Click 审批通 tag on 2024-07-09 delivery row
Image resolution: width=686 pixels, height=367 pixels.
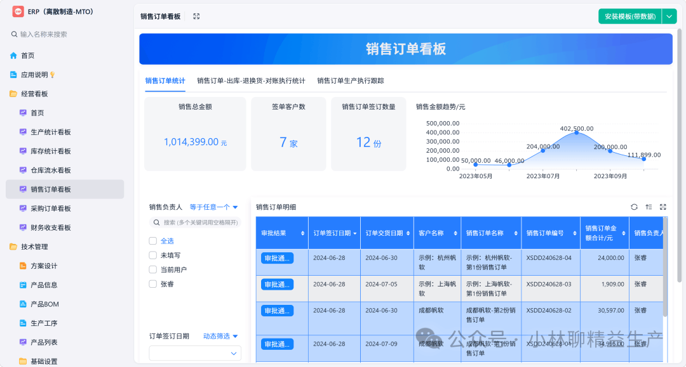click(278, 344)
